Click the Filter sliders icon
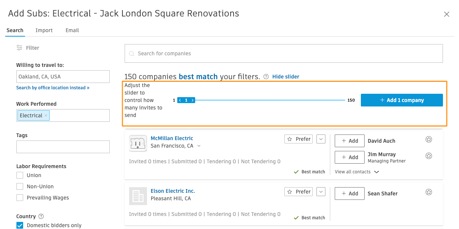Screen dimensions: 459x229 pyautogui.click(x=19, y=48)
